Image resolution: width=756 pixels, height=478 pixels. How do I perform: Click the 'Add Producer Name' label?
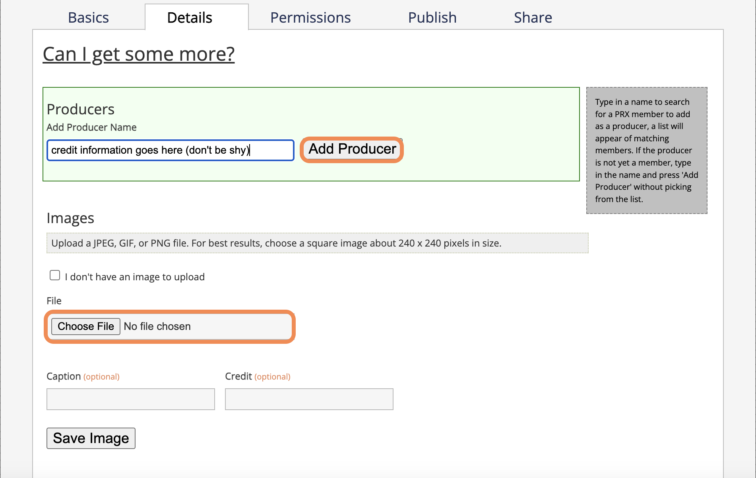(x=91, y=127)
